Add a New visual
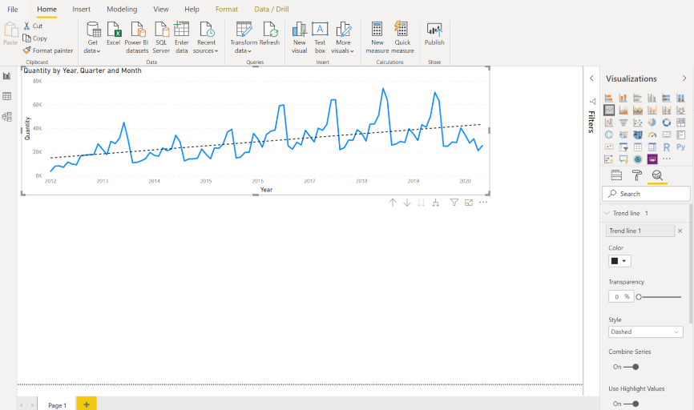Image resolution: width=694 pixels, height=410 pixels. click(x=299, y=38)
